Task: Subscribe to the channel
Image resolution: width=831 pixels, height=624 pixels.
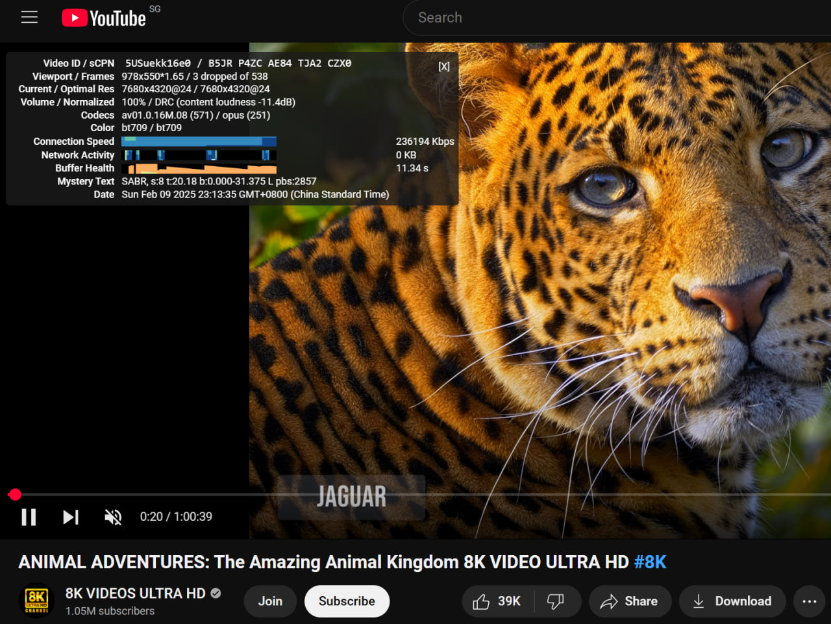Action: [347, 601]
